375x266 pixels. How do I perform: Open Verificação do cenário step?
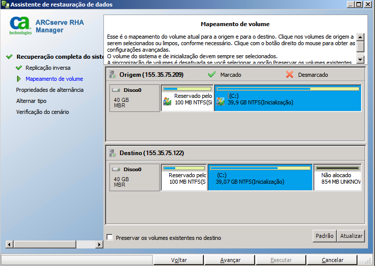pyautogui.click(x=43, y=112)
